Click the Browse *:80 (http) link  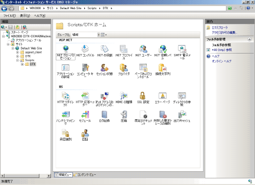pyautogui.click(x=222, y=50)
